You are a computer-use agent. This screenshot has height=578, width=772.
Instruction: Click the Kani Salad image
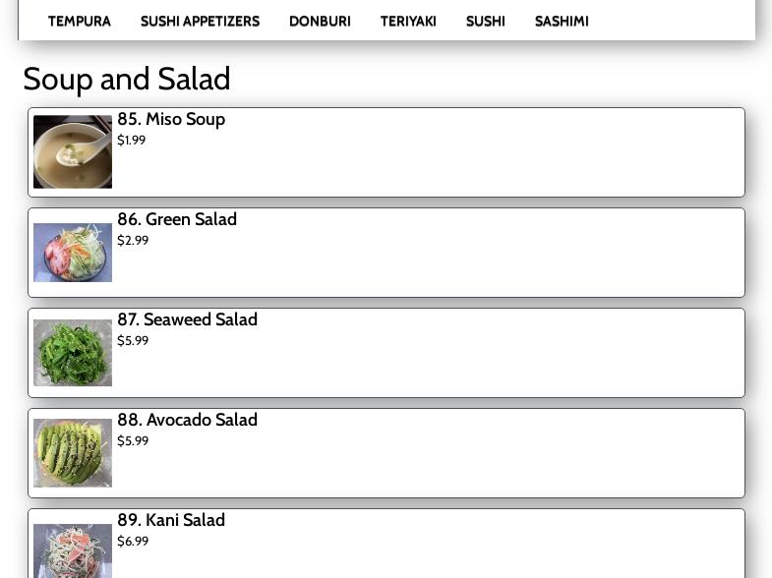(x=73, y=550)
